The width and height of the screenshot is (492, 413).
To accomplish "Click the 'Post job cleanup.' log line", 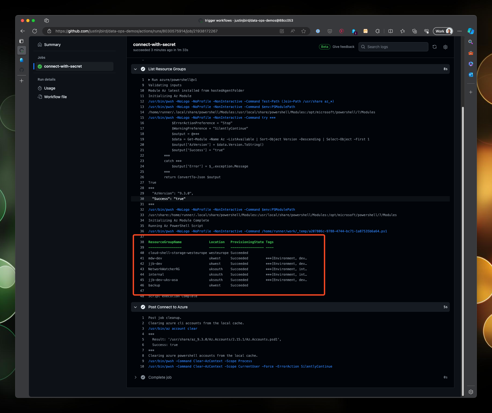I will tap(165, 318).
